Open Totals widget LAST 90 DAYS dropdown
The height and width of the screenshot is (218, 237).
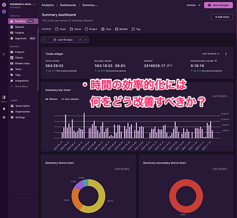pyautogui.click(x=211, y=54)
